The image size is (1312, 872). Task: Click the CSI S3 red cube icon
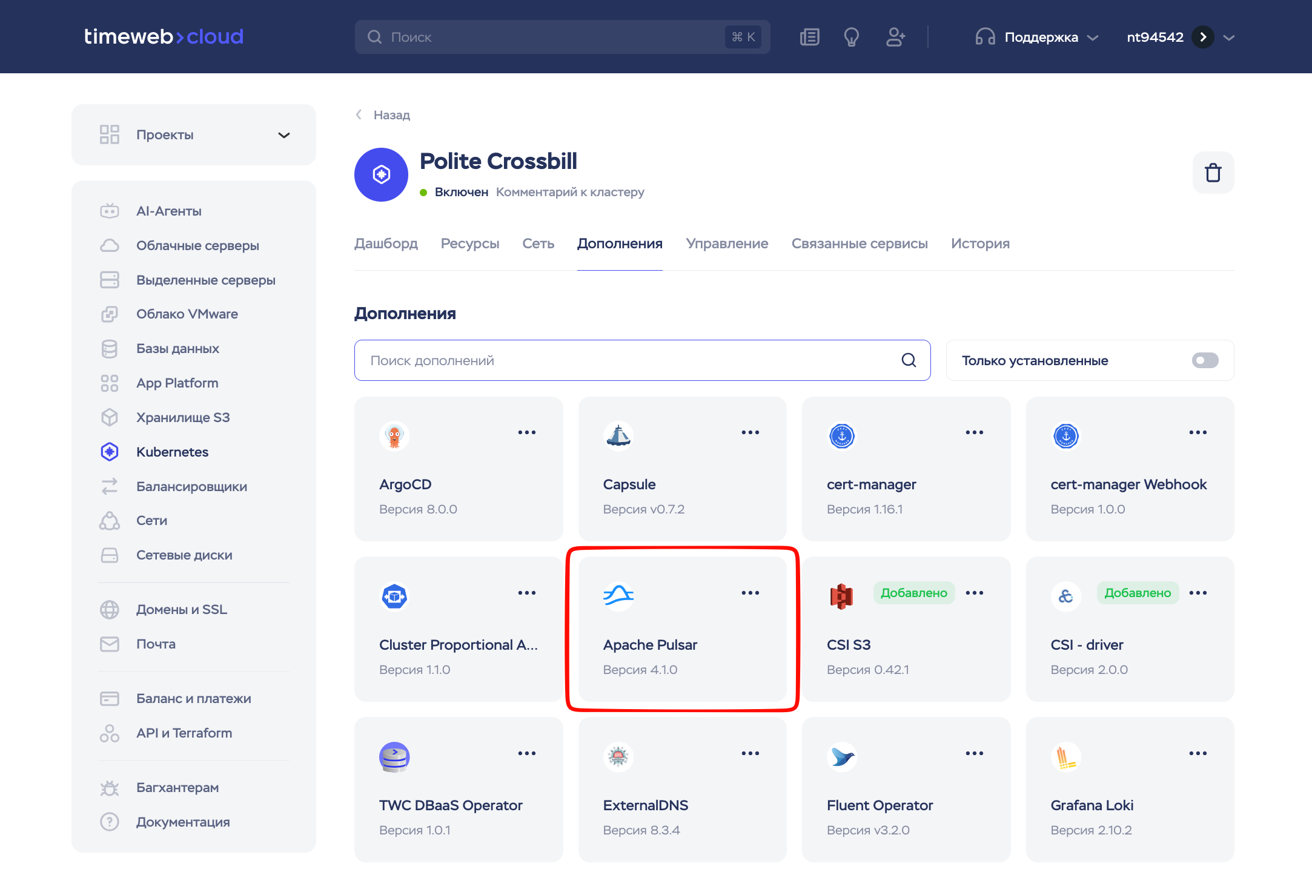[841, 596]
